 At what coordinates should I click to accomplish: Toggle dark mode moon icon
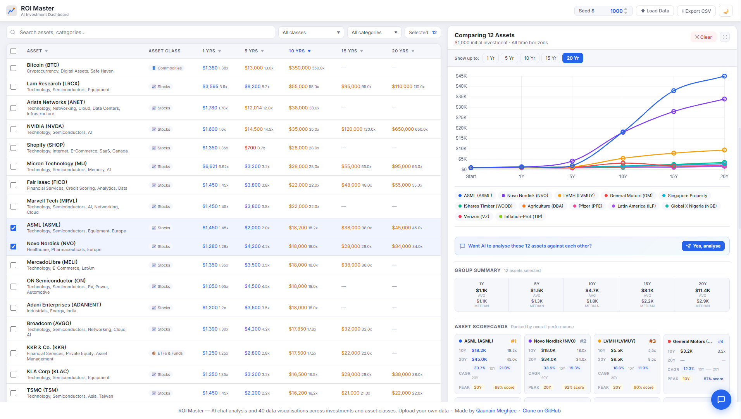coord(726,11)
